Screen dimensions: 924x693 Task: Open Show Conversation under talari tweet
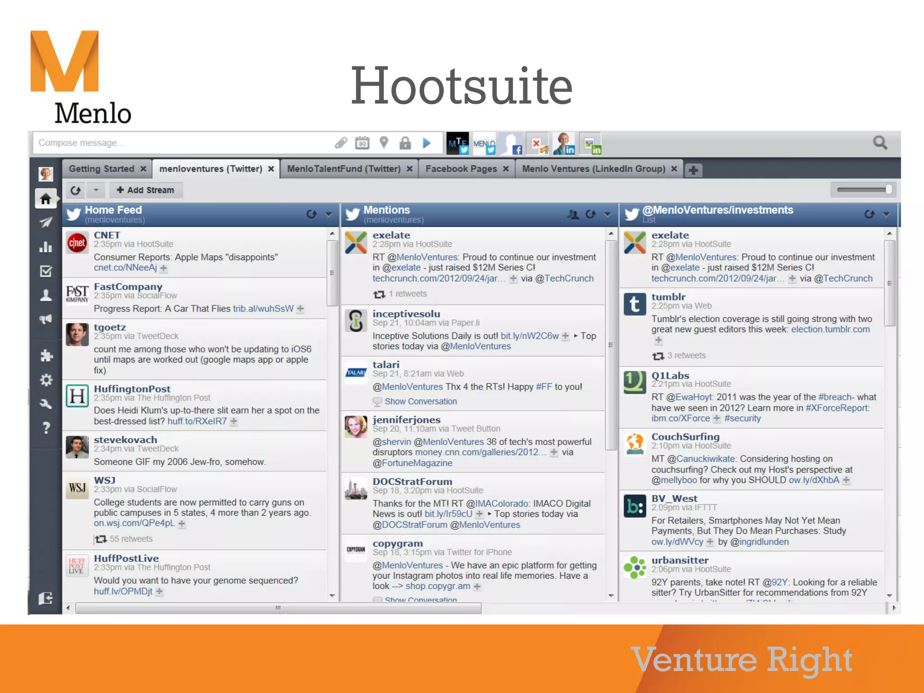(x=420, y=402)
